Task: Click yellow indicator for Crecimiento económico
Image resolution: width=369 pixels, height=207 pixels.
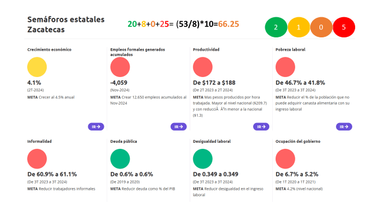Action: tap(37, 67)
